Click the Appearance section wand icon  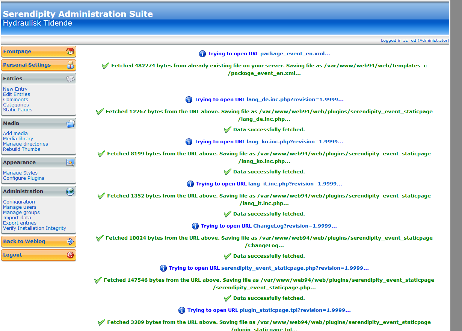(70, 162)
